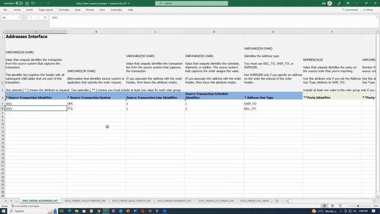Switch to the Insert ribbon tab
This screenshot has width=380, height=214.
pos(29,10)
